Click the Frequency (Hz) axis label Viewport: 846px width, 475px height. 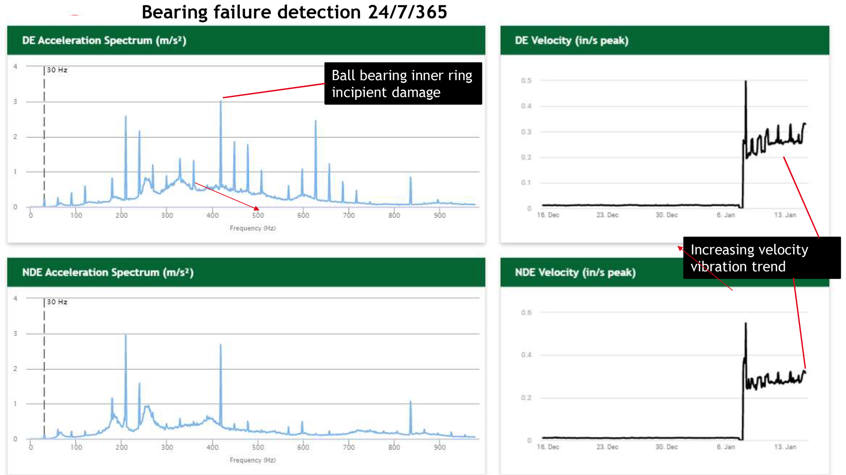(x=252, y=228)
